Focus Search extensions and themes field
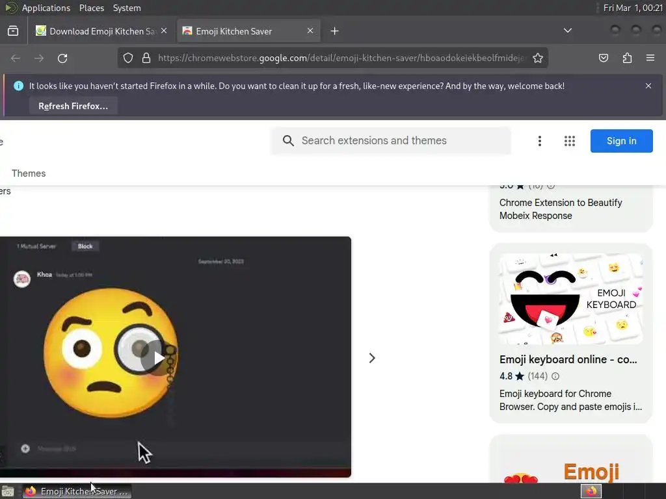The width and height of the screenshot is (666, 499). (391, 140)
